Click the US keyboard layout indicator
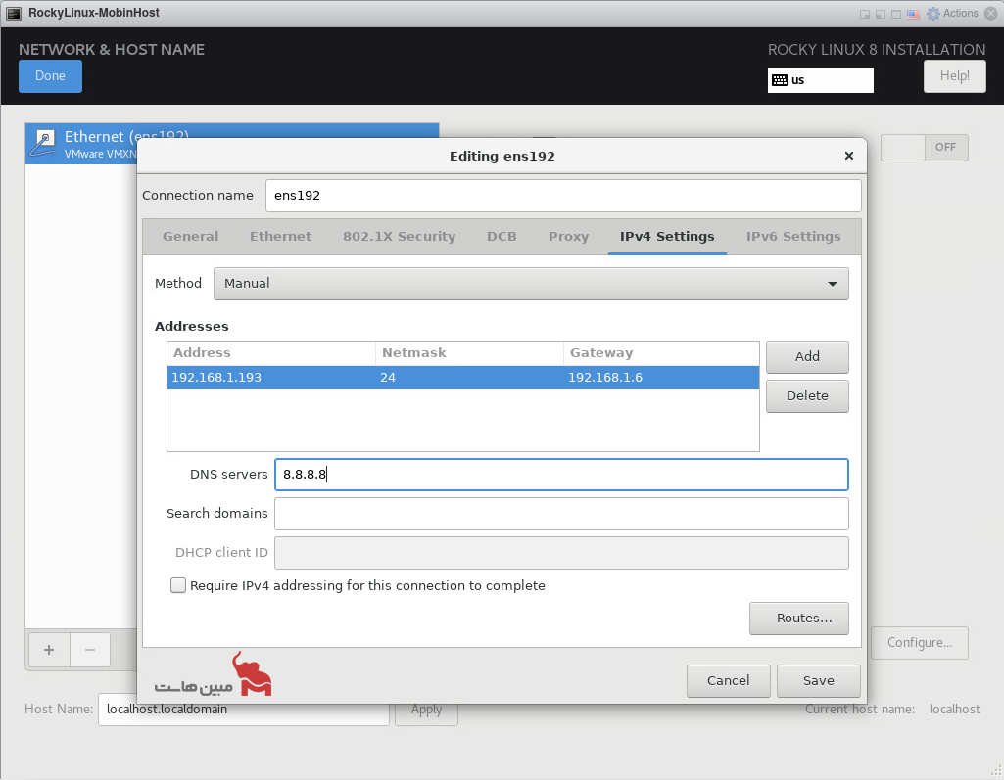Image resolution: width=1004 pixels, height=780 pixels. (x=820, y=80)
